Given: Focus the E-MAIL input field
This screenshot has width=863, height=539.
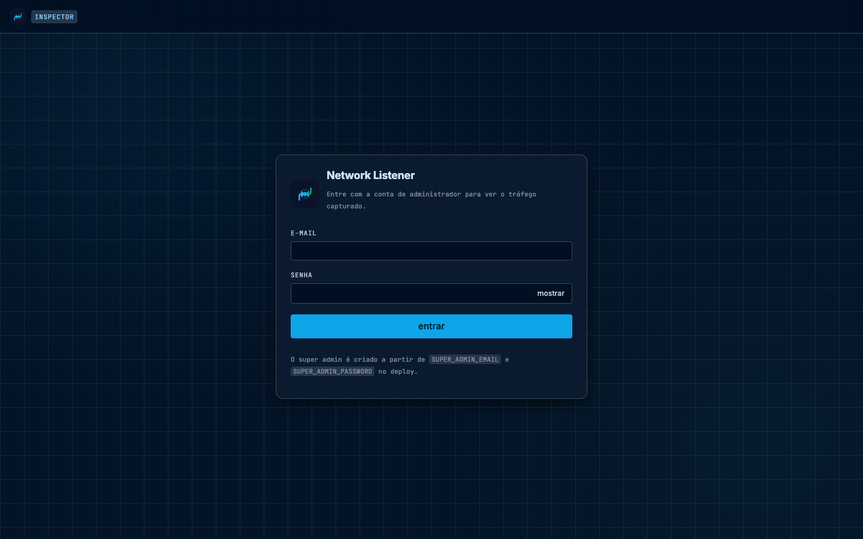Looking at the screenshot, I should point(431,251).
